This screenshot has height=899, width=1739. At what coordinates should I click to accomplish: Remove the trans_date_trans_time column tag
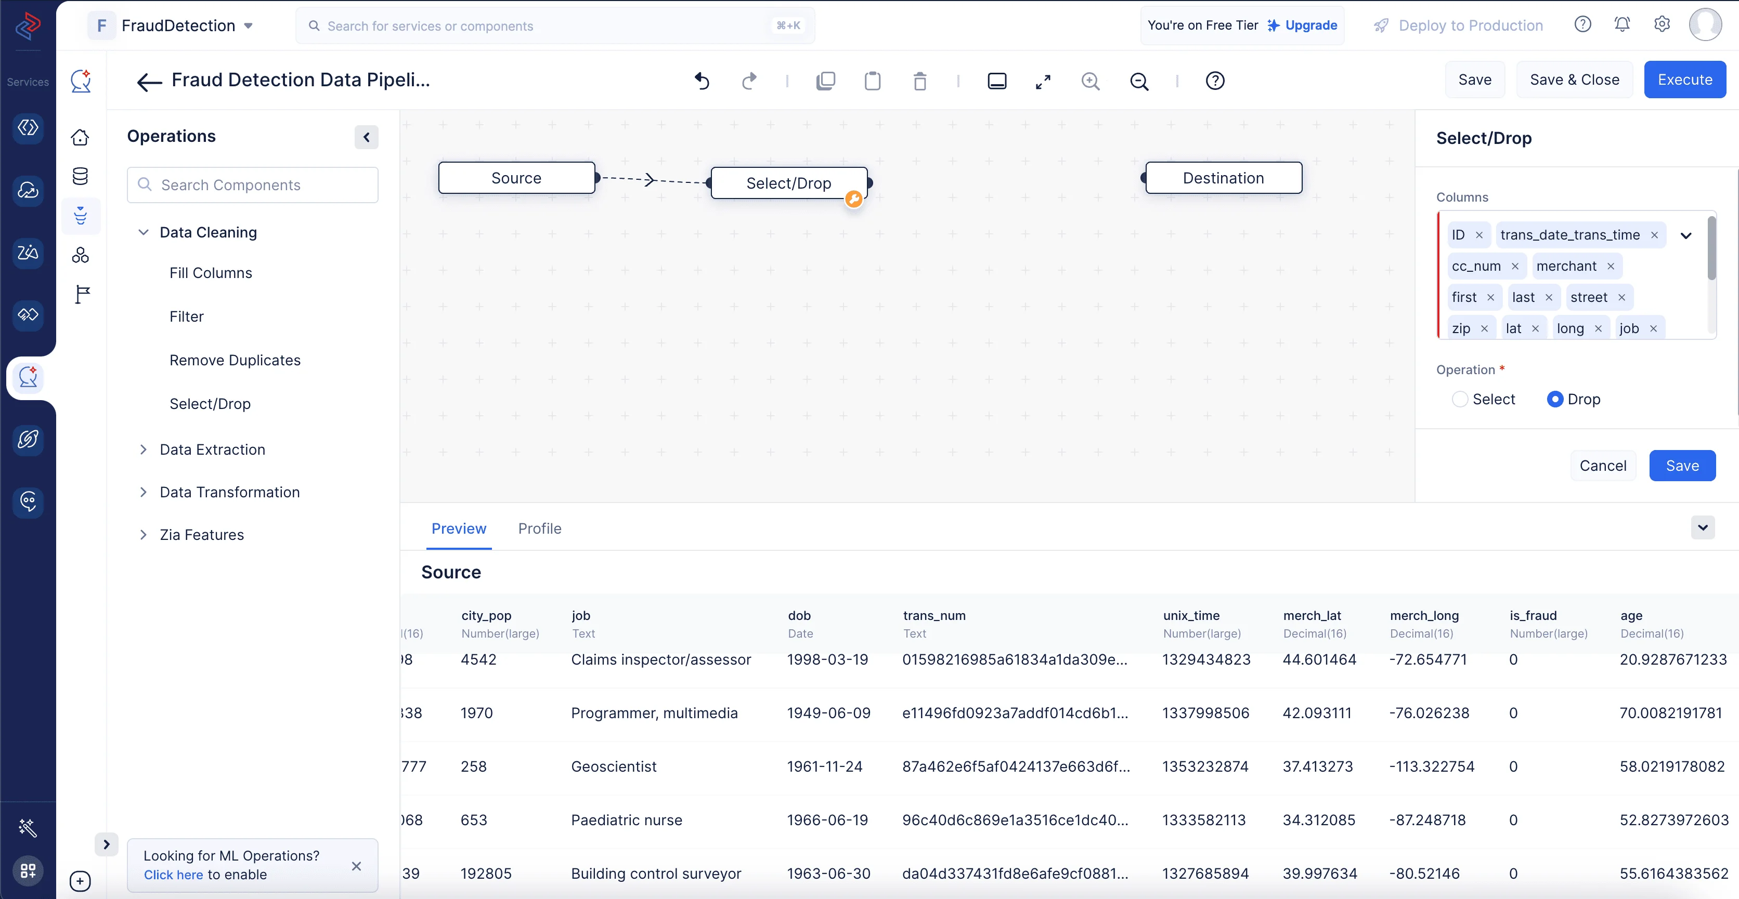point(1654,235)
